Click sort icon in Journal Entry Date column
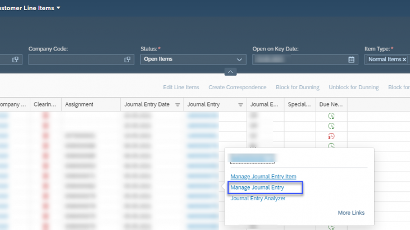Viewport: 410px width, 230px height. [177, 104]
